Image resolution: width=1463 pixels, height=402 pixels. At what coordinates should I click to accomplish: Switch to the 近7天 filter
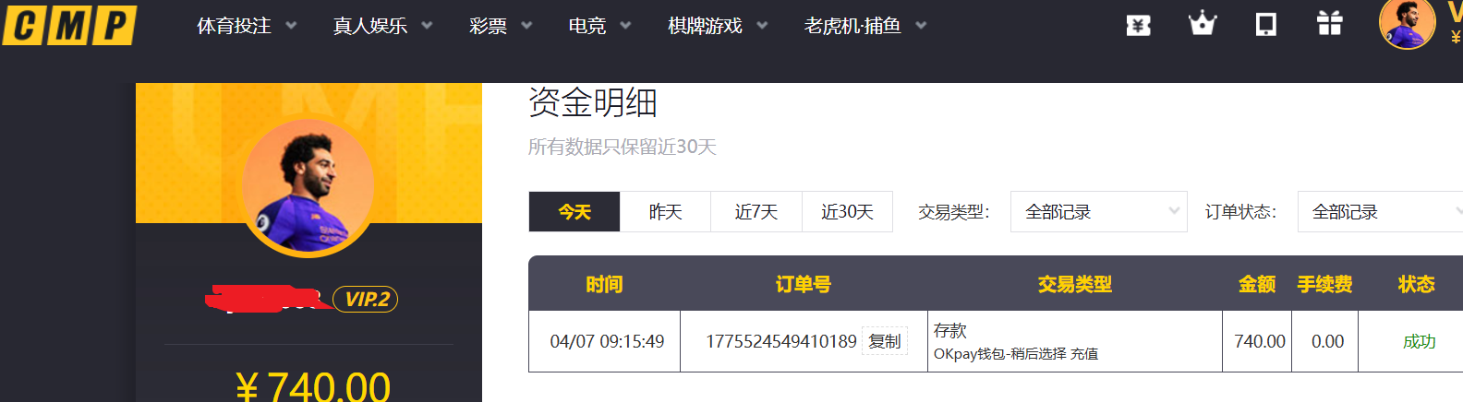(x=756, y=212)
